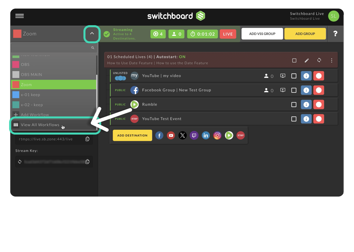Add a YouTube destination
The width and height of the screenshot is (354, 252).
click(171, 136)
